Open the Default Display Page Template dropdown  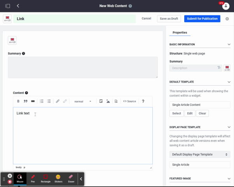(x=200, y=154)
